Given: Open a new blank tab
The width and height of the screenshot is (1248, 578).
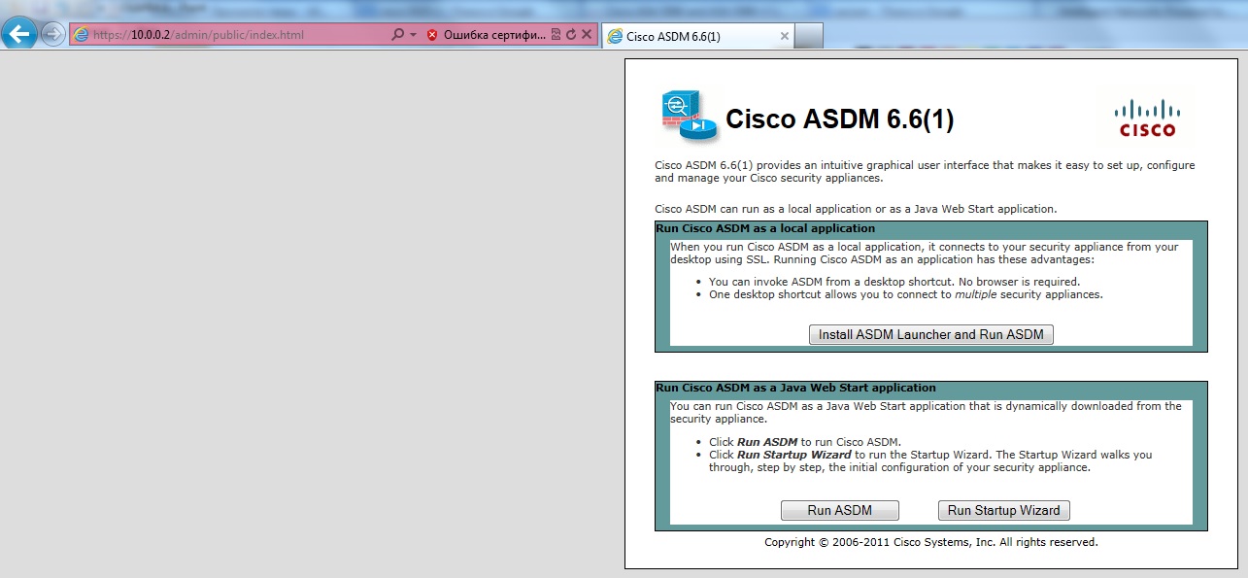Looking at the screenshot, I should click(x=810, y=36).
